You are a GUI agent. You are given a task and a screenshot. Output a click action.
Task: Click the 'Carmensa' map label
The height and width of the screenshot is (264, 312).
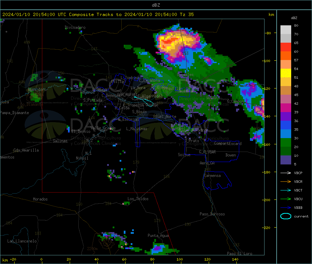(212, 176)
